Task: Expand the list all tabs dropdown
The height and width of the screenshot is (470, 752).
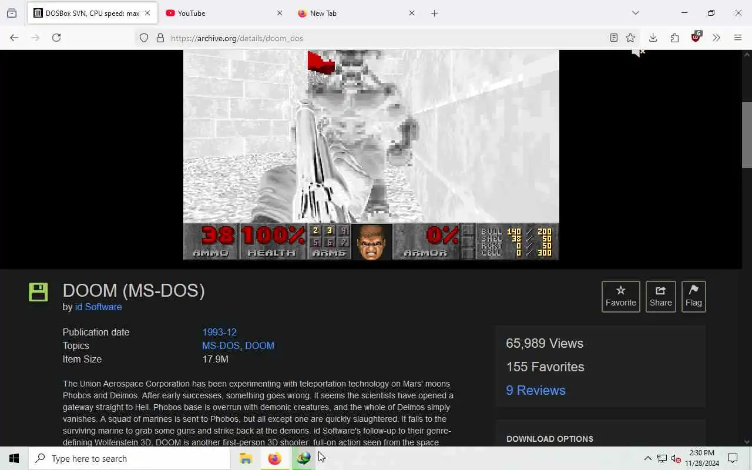Action: point(636,13)
